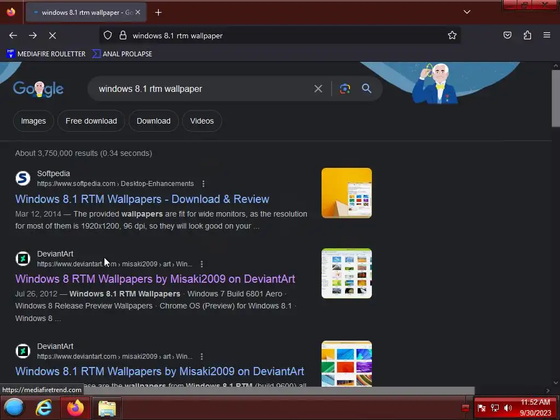The width and height of the screenshot is (560, 420).
Task: Open the volume speaker tray icon
Action: click(508, 408)
